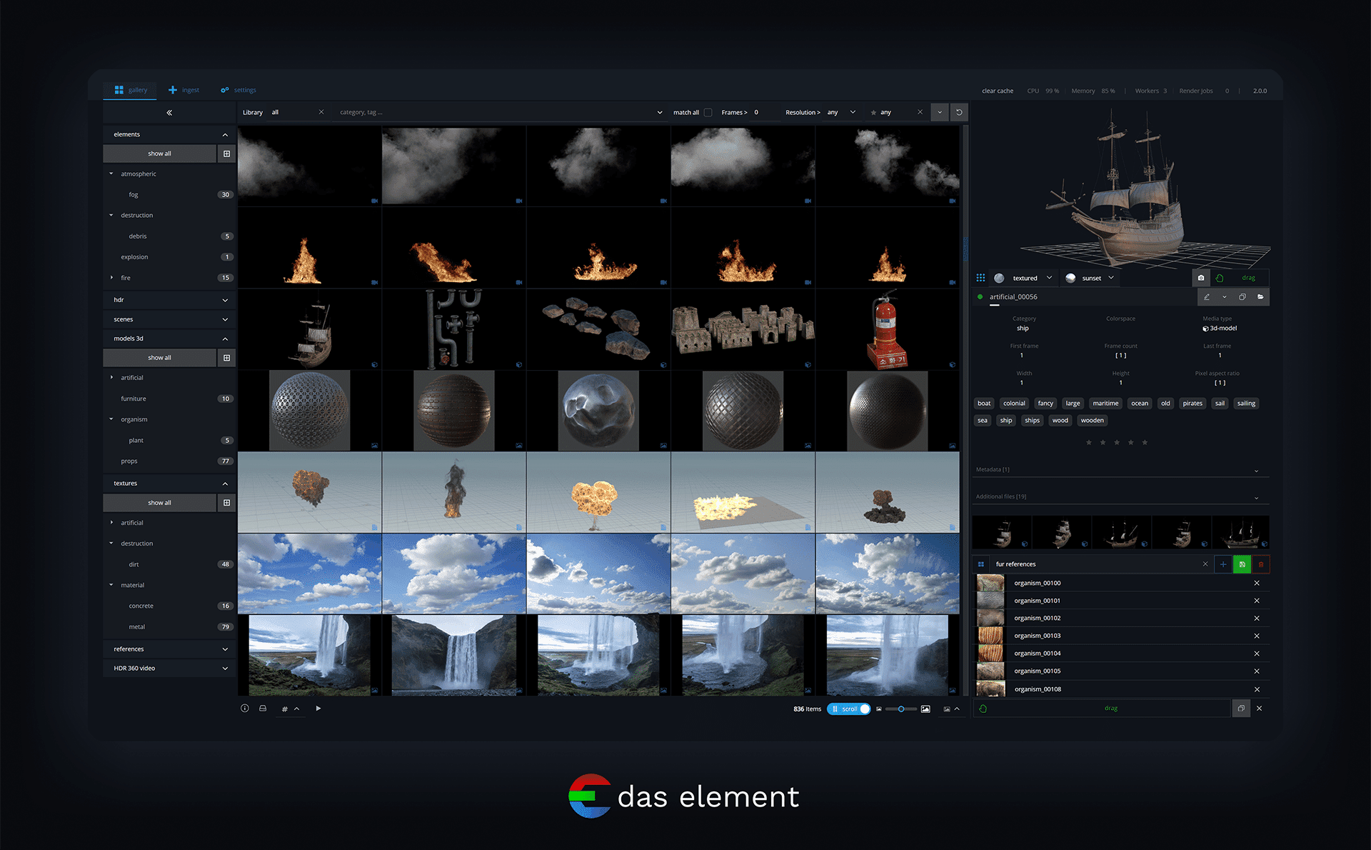Toggle the scroll switch

click(x=849, y=709)
